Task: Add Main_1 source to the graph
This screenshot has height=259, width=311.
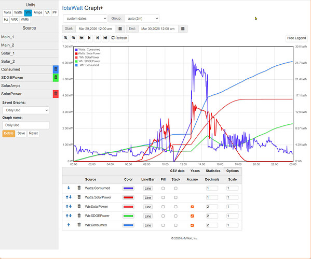Action: pyautogui.click(x=29, y=37)
